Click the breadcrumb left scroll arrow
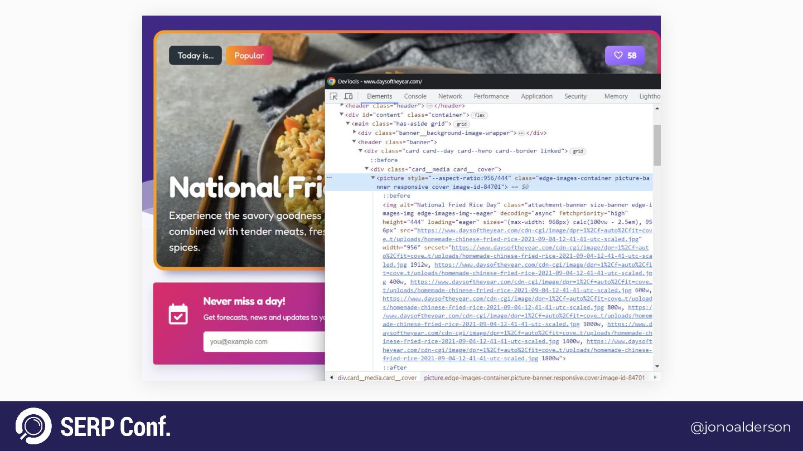The height and width of the screenshot is (451, 803). tap(331, 378)
